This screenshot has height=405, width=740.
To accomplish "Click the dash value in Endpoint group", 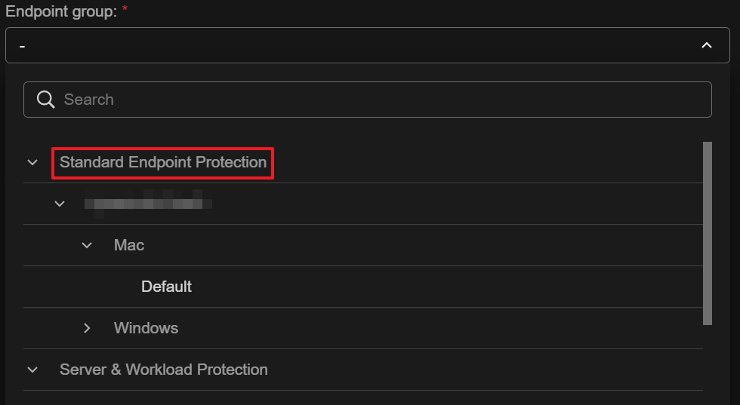I will point(23,47).
